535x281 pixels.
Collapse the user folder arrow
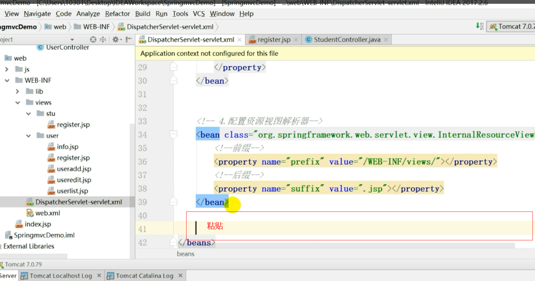click(x=29, y=136)
